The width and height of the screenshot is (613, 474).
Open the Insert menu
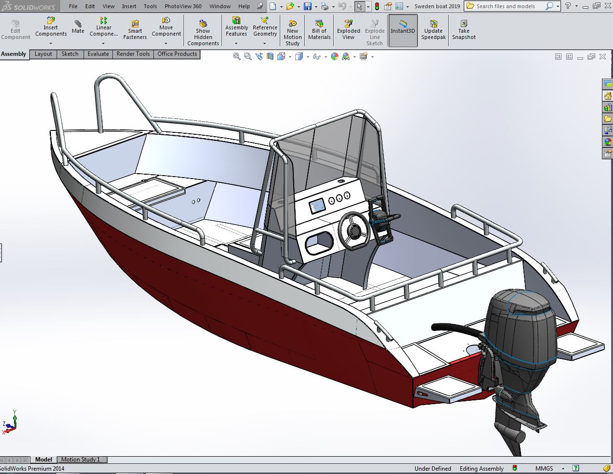point(129,6)
